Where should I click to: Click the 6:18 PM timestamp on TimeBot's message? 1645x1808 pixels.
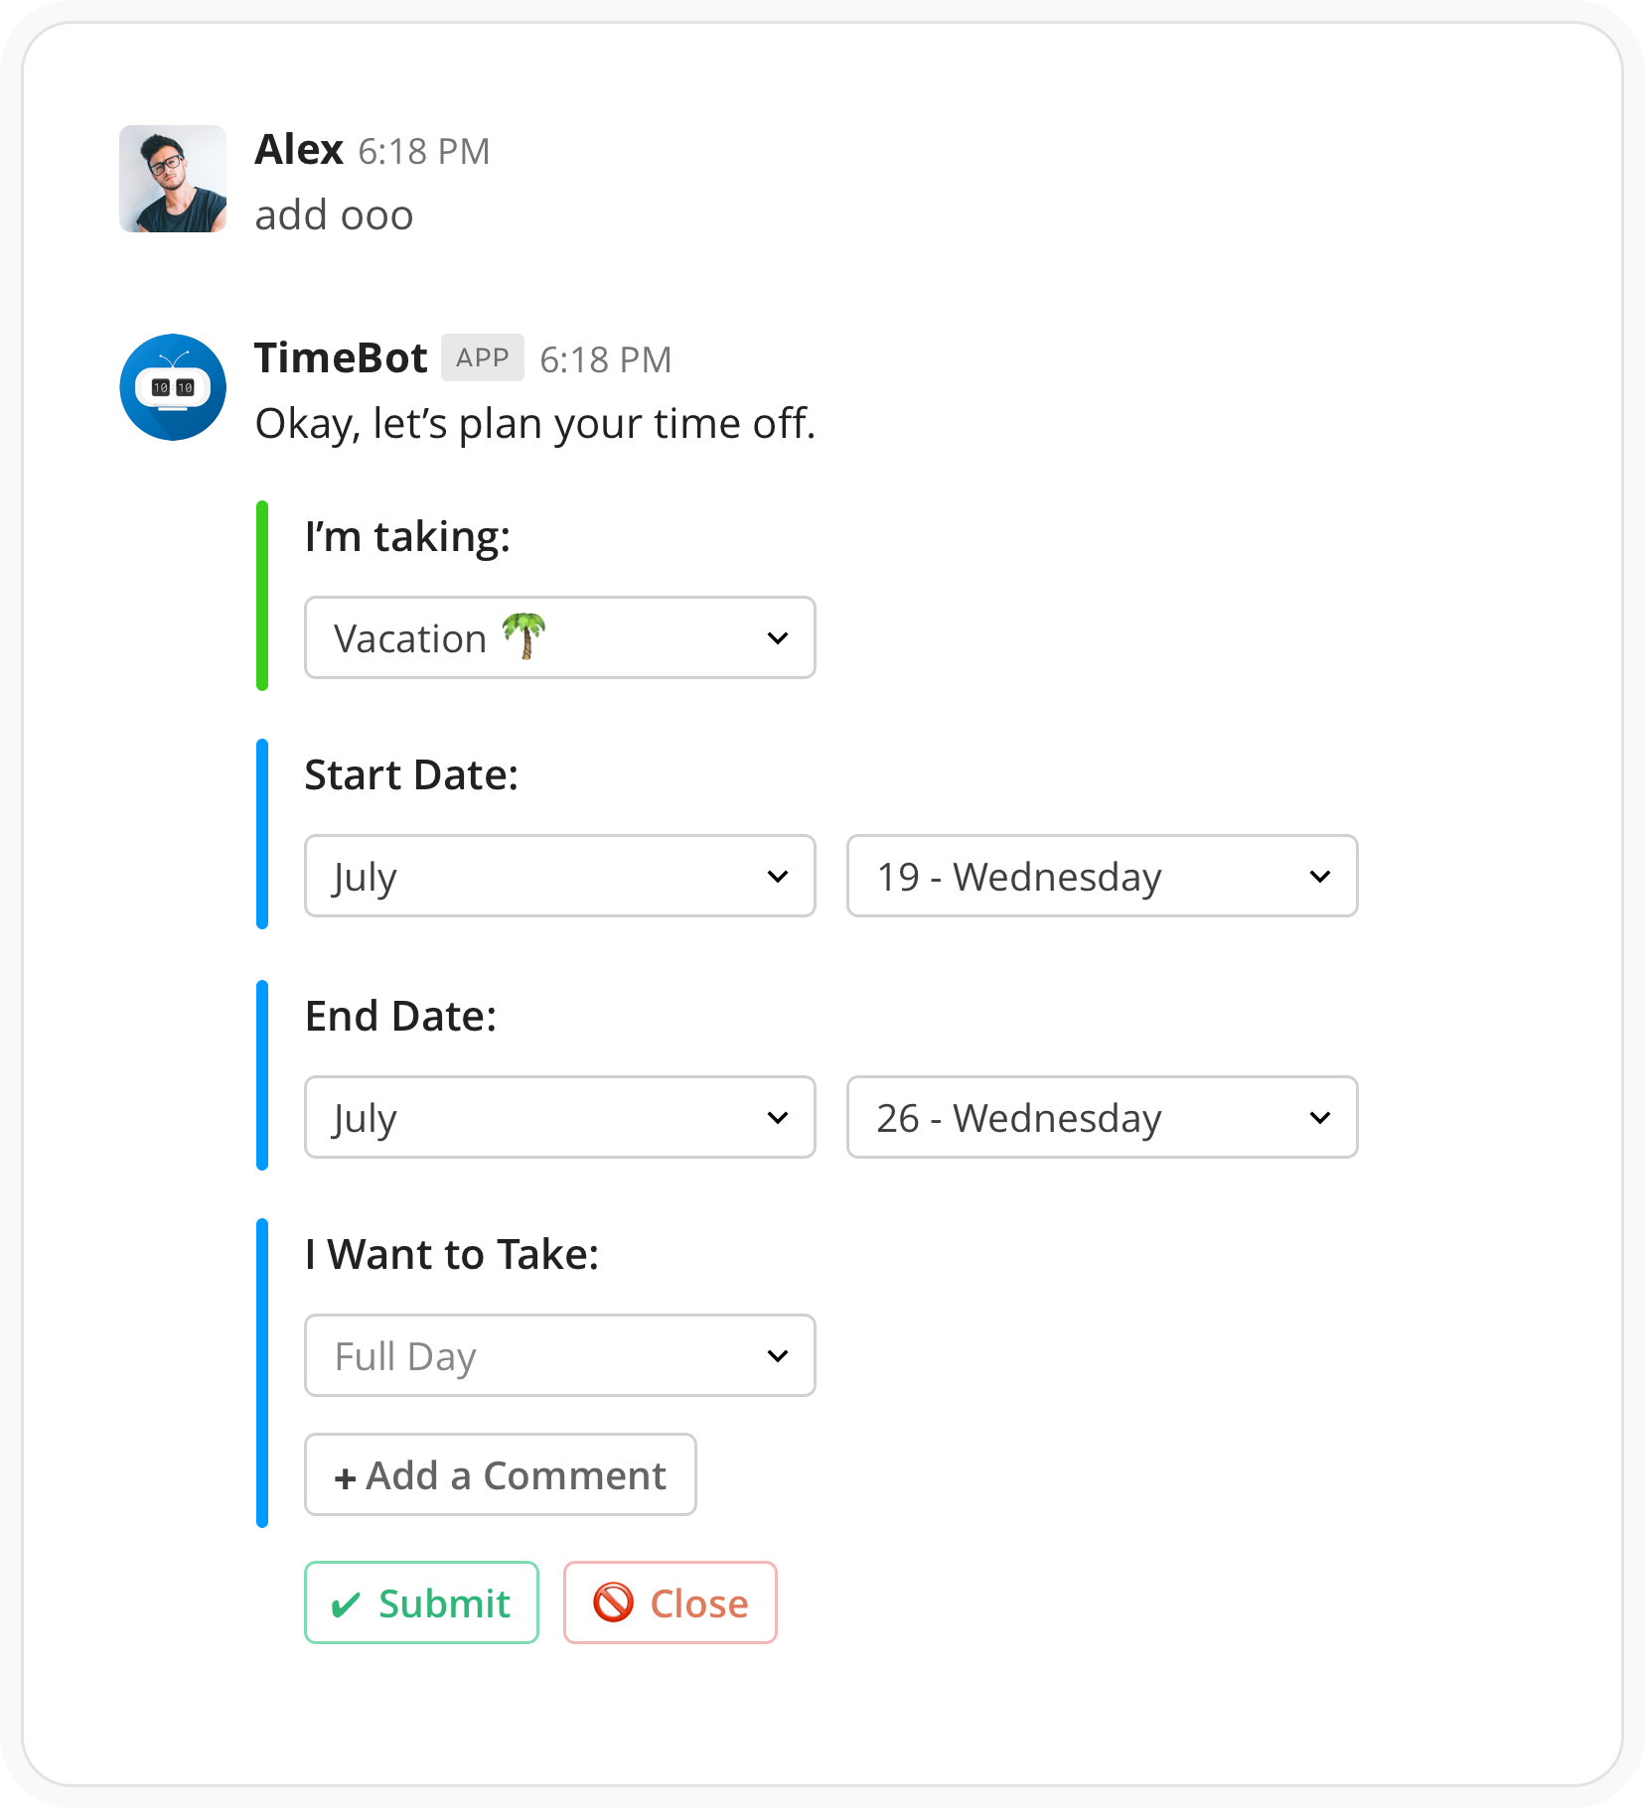[x=606, y=359]
